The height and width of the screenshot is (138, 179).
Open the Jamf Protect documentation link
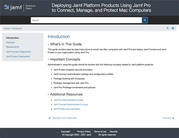point(67,109)
